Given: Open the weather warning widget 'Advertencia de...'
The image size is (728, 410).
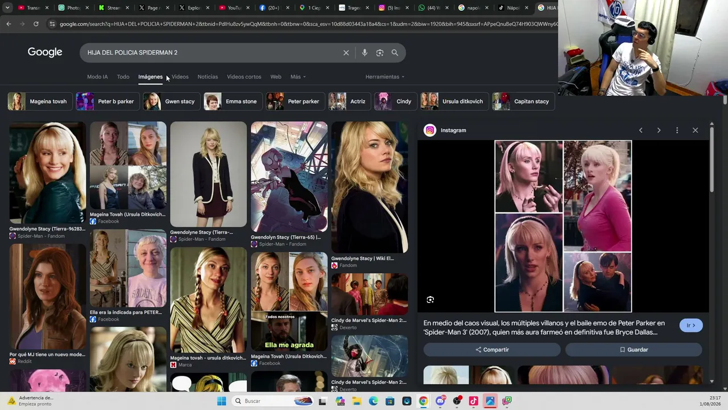Looking at the screenshot, I should pyautogui.click(x=31, y=401).
